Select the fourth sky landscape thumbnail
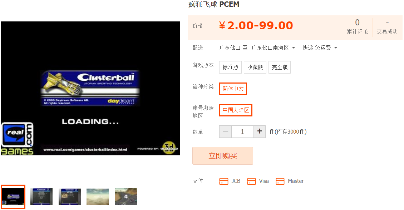Screen dimensions: 404x210 point(98,197)
